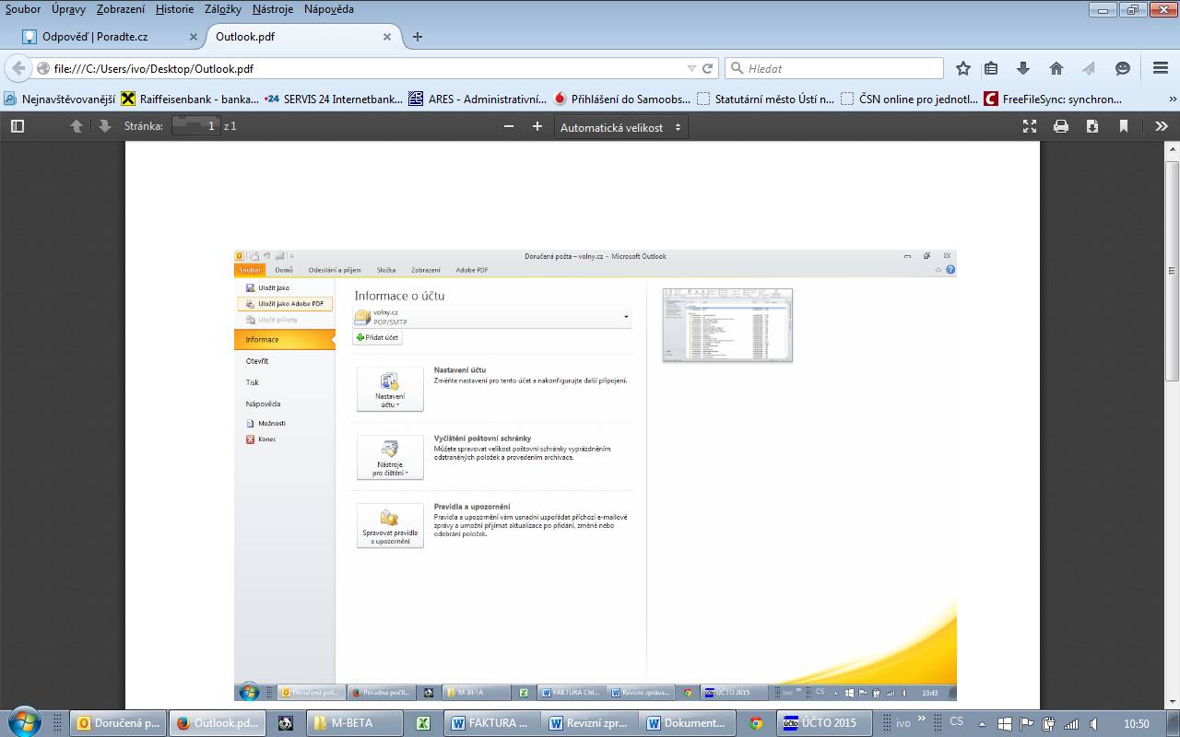The width and height of the screenshot is (1180, 737).
Task: Open the Historie menu
Action: [x=174, y=9]
